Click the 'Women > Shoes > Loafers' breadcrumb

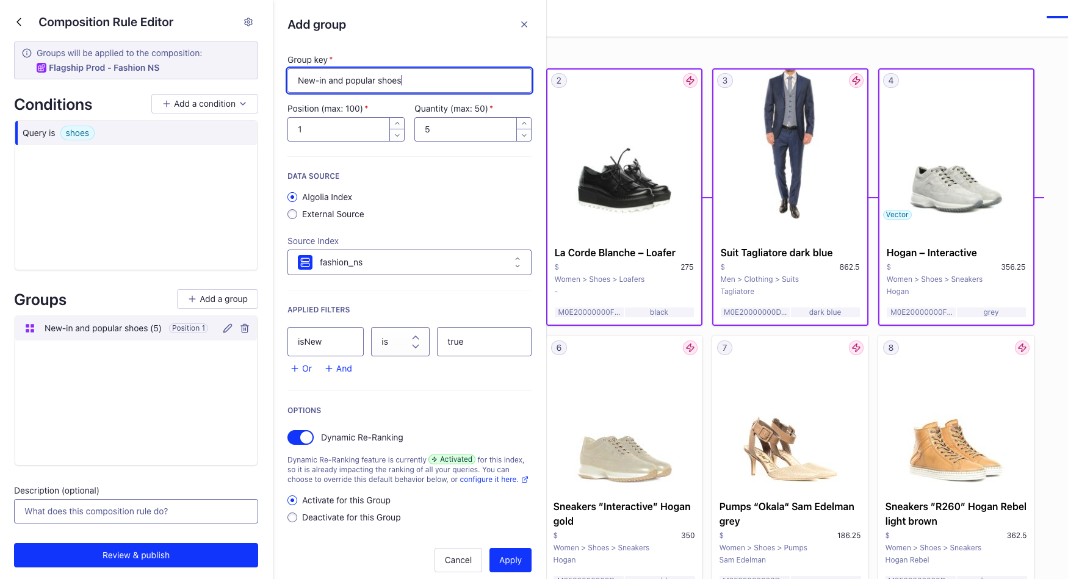click(599, 279)
